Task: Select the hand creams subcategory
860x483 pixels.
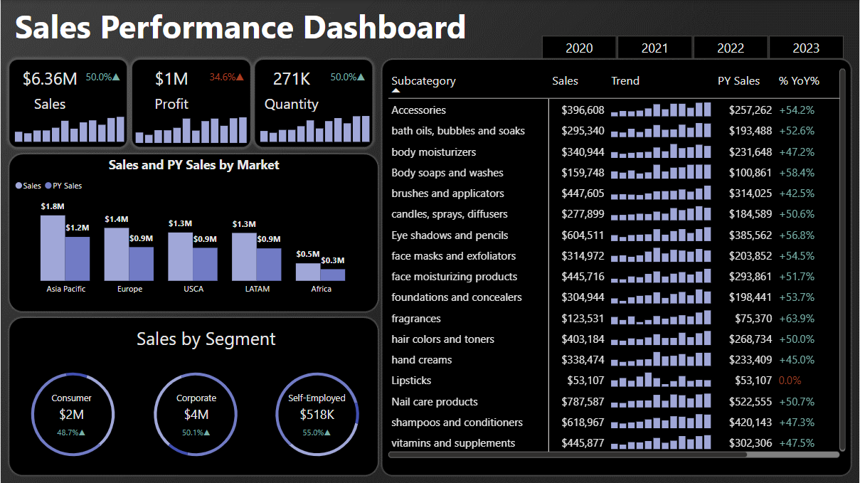Action: click(422, 360)
